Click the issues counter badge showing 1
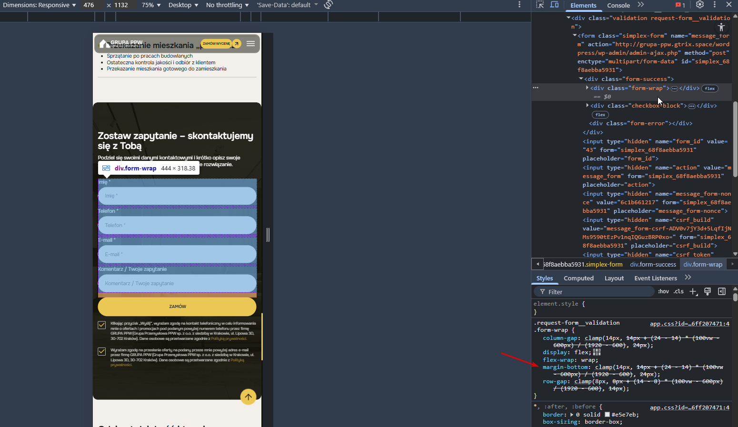 pos(680,5)
